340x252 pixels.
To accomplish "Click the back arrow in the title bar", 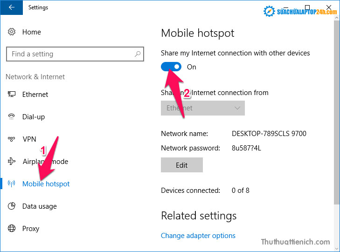I will click(x=11, y=7).
